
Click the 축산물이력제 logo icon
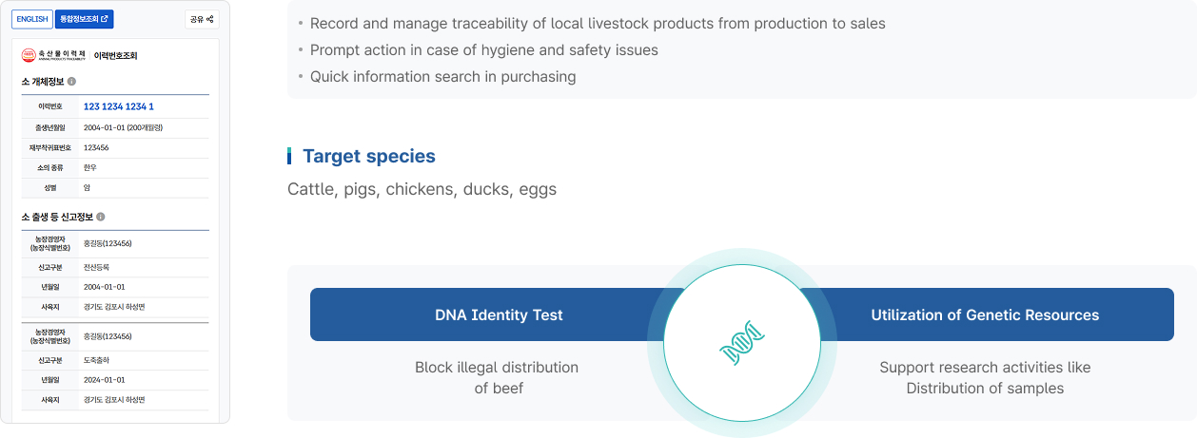tap(29, 56)
